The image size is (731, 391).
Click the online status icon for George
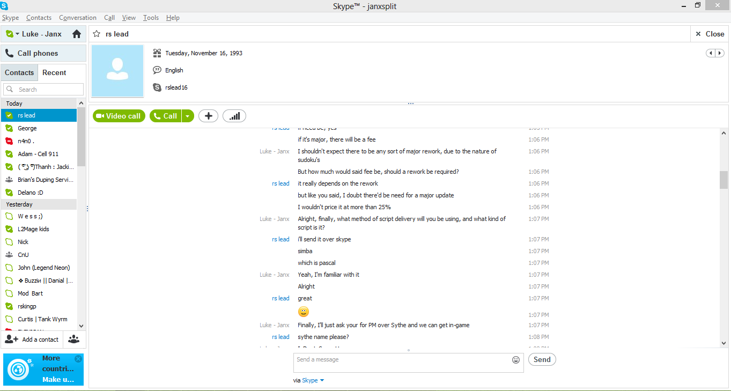(x=9, y=128)
